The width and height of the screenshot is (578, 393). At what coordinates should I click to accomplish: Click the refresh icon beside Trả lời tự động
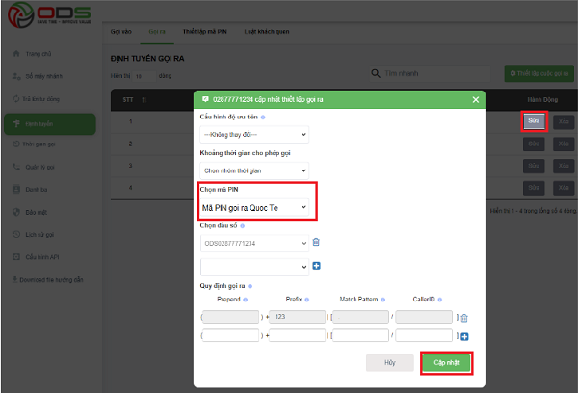coord(16,99)
